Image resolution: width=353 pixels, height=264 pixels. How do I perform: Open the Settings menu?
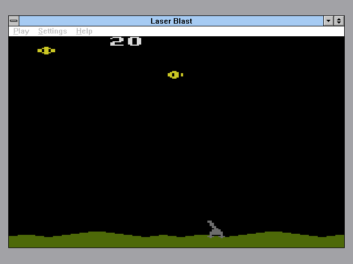(52, 31)
